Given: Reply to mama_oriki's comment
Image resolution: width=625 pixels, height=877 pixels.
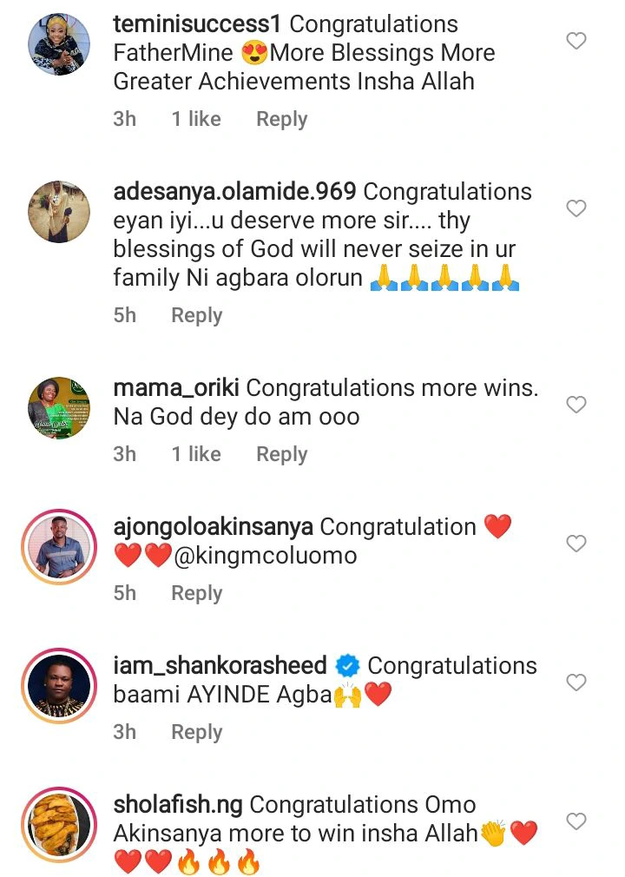Looking at the screenshot, I should (x=281, y=454).
